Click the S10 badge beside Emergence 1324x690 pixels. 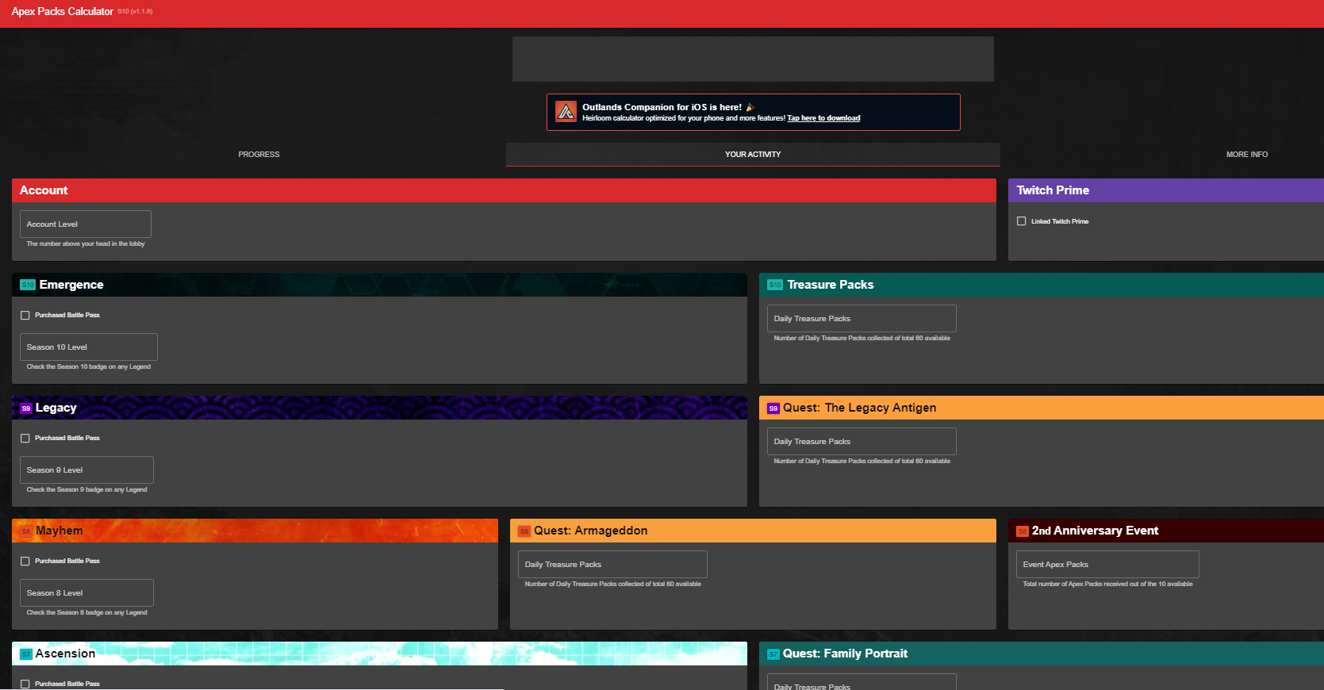tap(28, 285)
